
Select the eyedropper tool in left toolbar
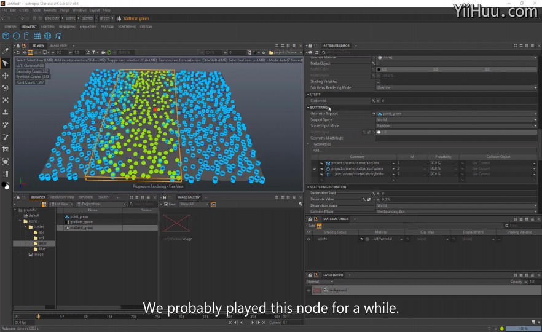5,51
